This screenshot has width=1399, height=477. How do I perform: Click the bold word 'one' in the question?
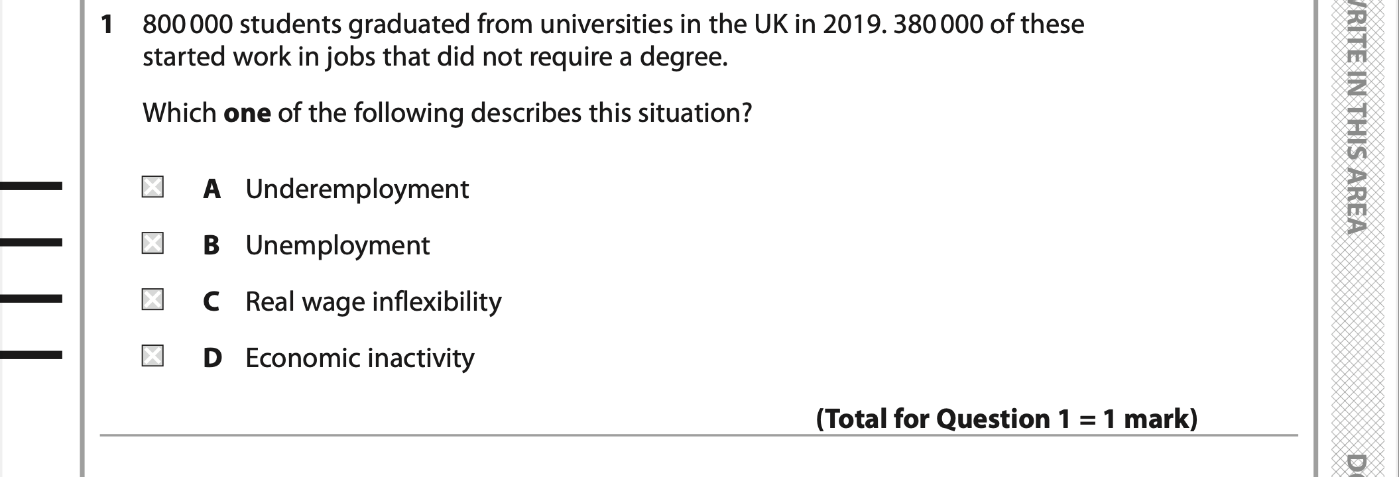point(247,113)
